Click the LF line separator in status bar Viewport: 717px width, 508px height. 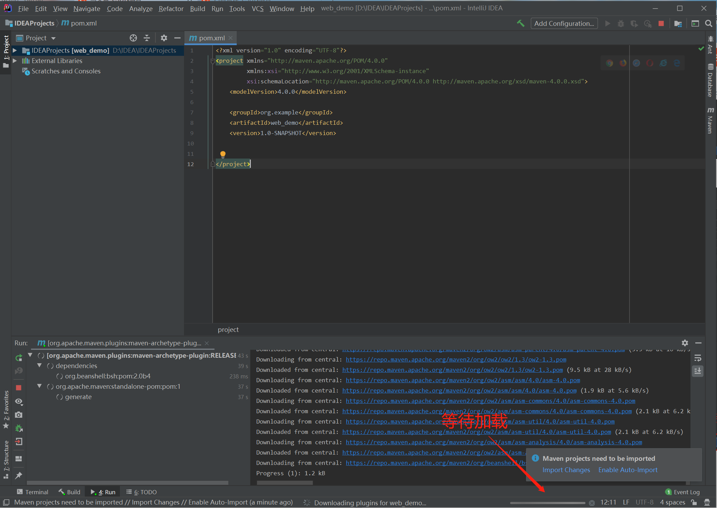[626, 502]
